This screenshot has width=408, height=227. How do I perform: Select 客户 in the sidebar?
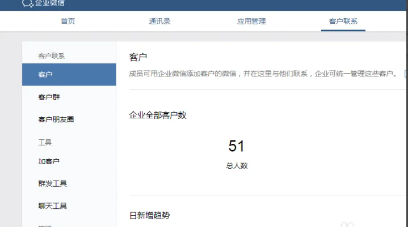[69, 75]
